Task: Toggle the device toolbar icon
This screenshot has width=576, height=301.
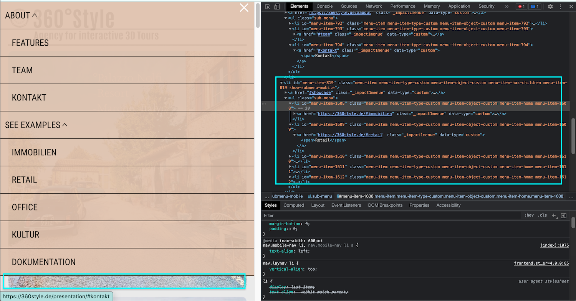Action: [277, 7]
